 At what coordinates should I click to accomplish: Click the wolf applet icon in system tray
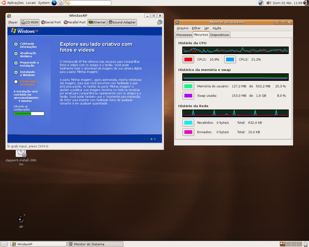[x=261, y=3]
